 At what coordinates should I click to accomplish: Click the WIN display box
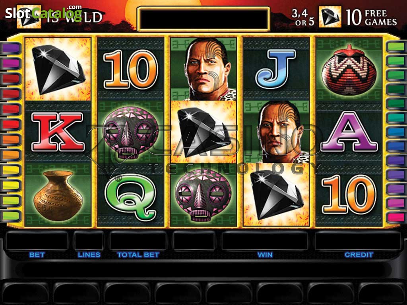point(265,241)
